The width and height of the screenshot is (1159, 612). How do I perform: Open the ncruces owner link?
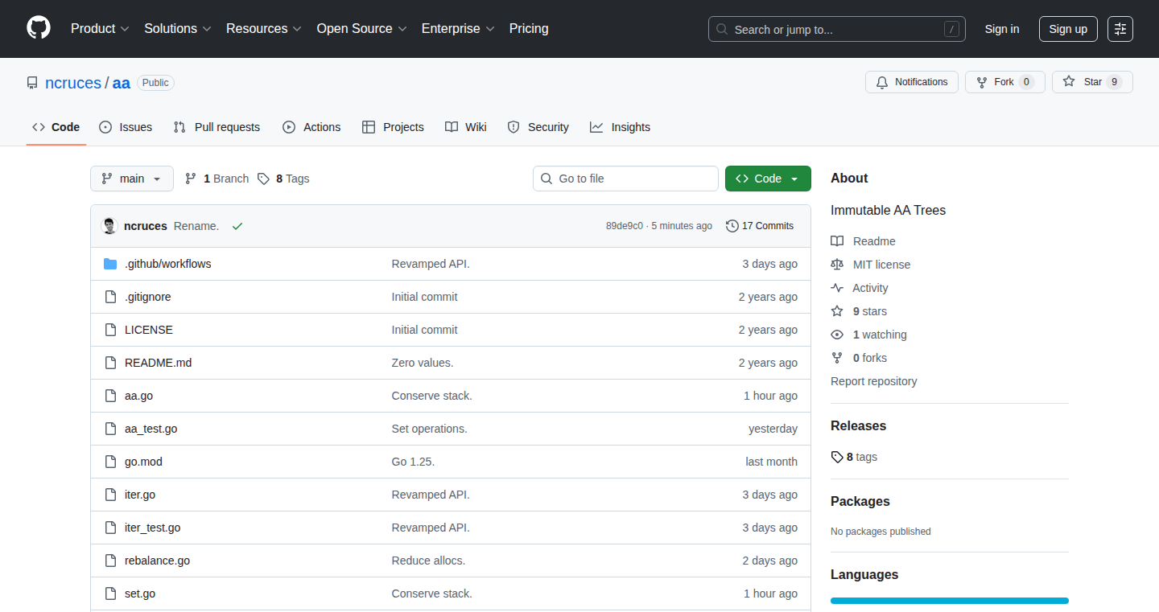73,83
